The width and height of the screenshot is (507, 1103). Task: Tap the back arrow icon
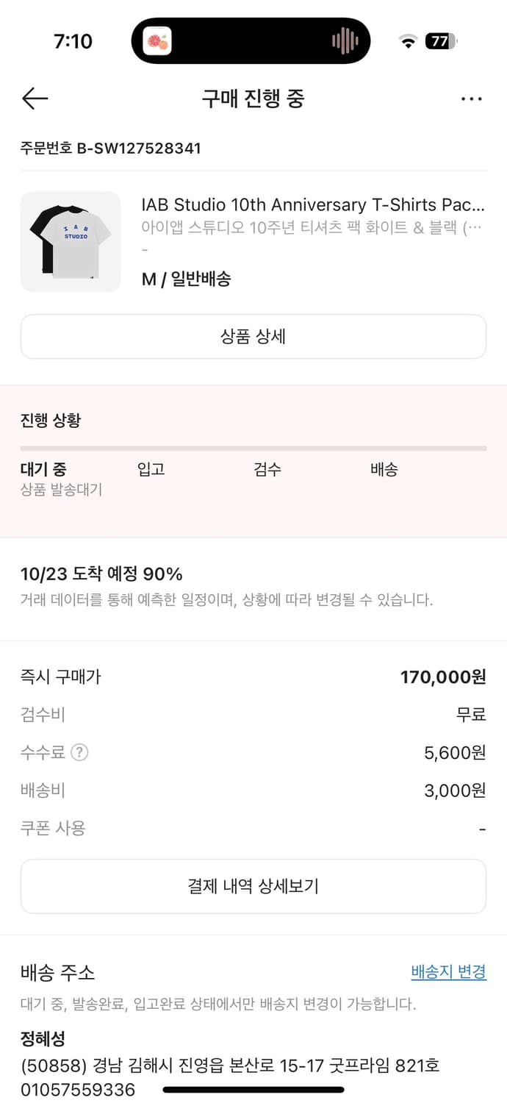click(x=35, y=99)
